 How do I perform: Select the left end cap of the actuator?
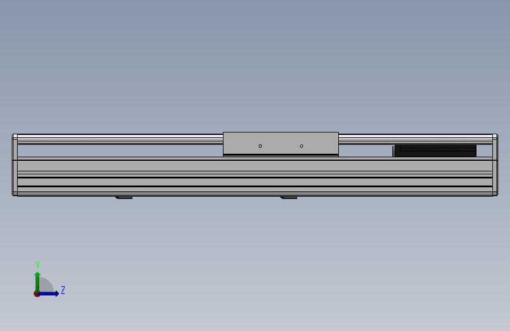coord(15,165)
